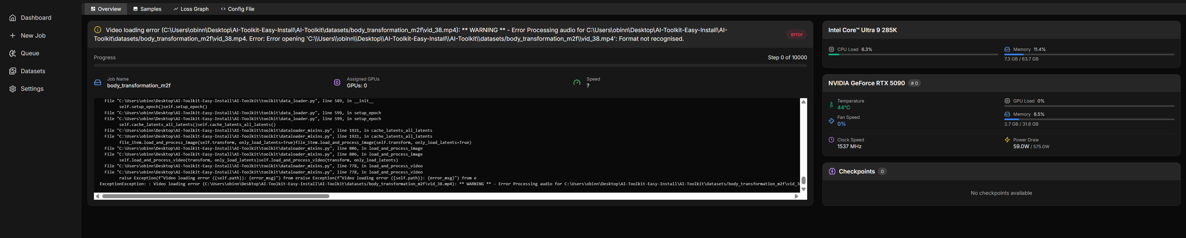Click the red error status badge
The image size is (1186, 238).
[797, 35]
